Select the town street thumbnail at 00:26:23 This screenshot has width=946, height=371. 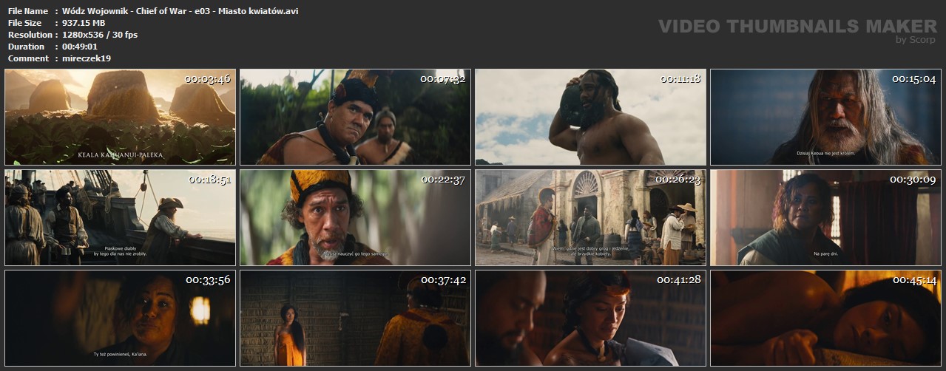[x=590, y=217]
